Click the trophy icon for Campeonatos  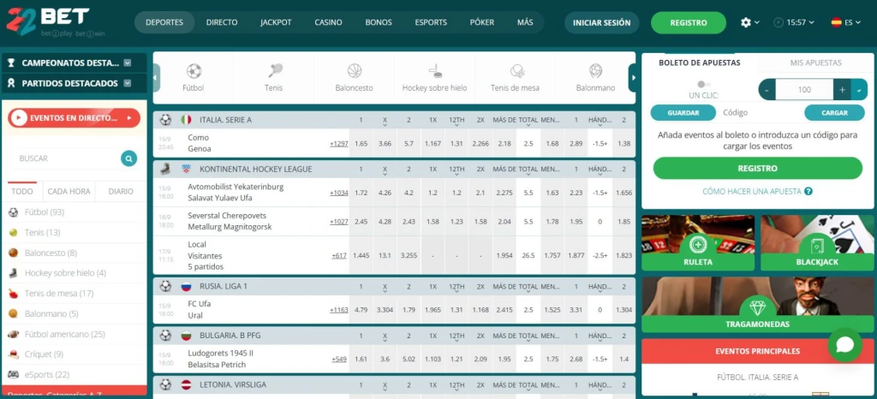tap(11, 63)
